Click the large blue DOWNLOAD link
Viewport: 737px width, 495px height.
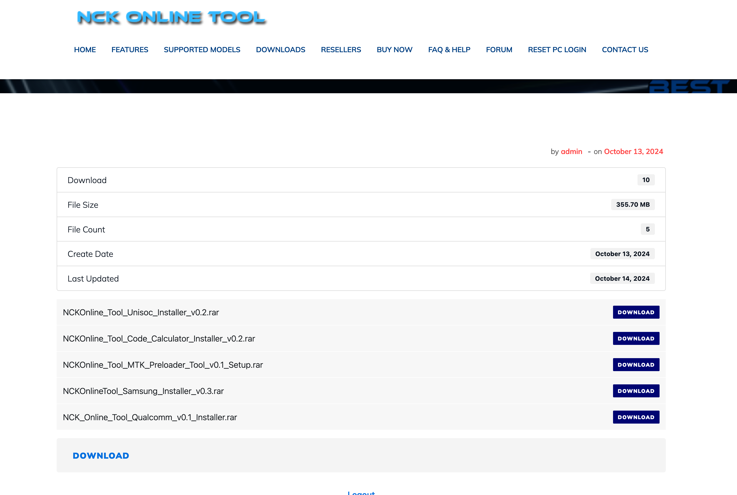click(x=101, y=456)
